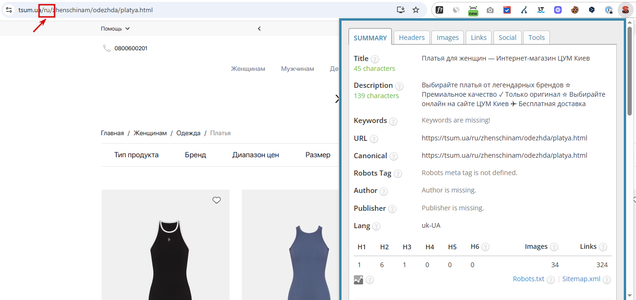
Task: Open the cookie extension icon
Action: tap(575, 10)
